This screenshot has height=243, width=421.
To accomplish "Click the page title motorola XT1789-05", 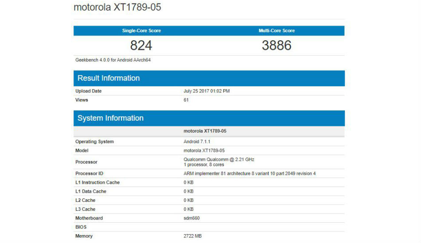I will (x=117, y=7).
